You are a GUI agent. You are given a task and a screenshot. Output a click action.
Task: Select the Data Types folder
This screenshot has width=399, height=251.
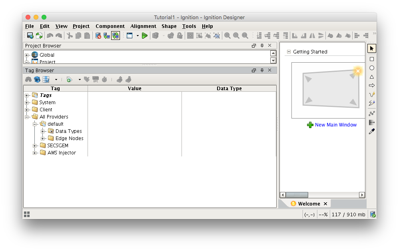pos(68,131)
